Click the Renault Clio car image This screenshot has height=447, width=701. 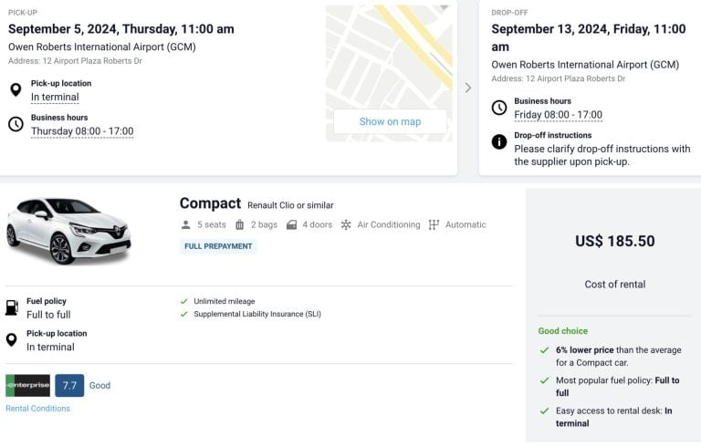click(68, 230)
